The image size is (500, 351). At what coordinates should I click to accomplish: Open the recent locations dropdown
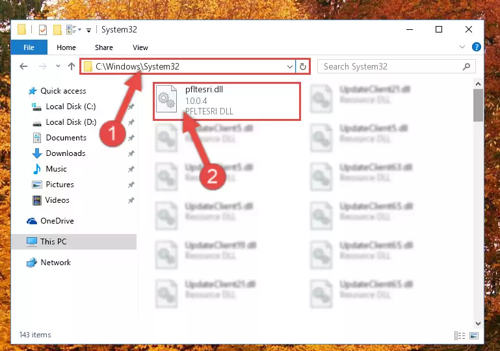58,66
